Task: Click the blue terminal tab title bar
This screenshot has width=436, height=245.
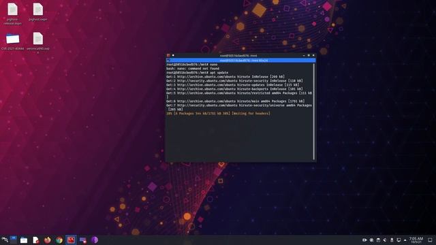Action: 240,61
